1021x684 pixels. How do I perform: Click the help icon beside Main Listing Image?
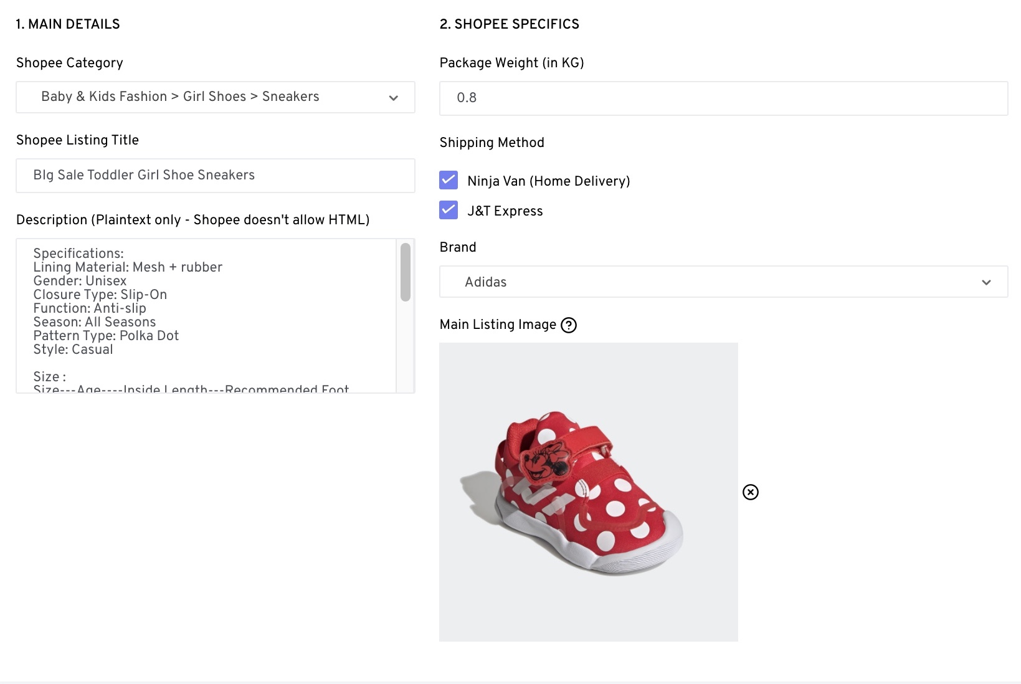pyautogui.click(x=569, y=325)
